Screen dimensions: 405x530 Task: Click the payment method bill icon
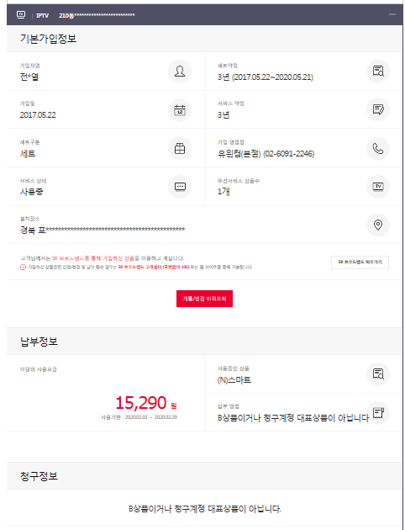[378, 412]
